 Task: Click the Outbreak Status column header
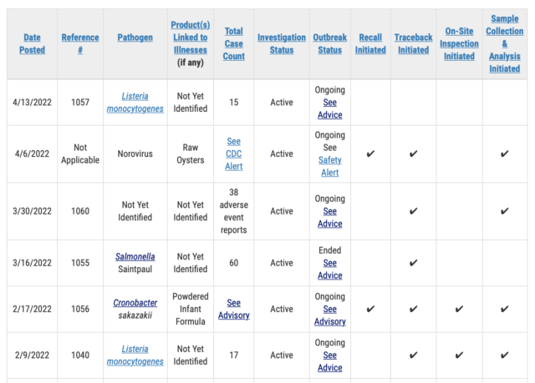330,43
